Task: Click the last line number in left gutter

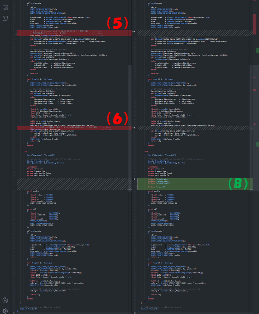Action: pos(14,313)
